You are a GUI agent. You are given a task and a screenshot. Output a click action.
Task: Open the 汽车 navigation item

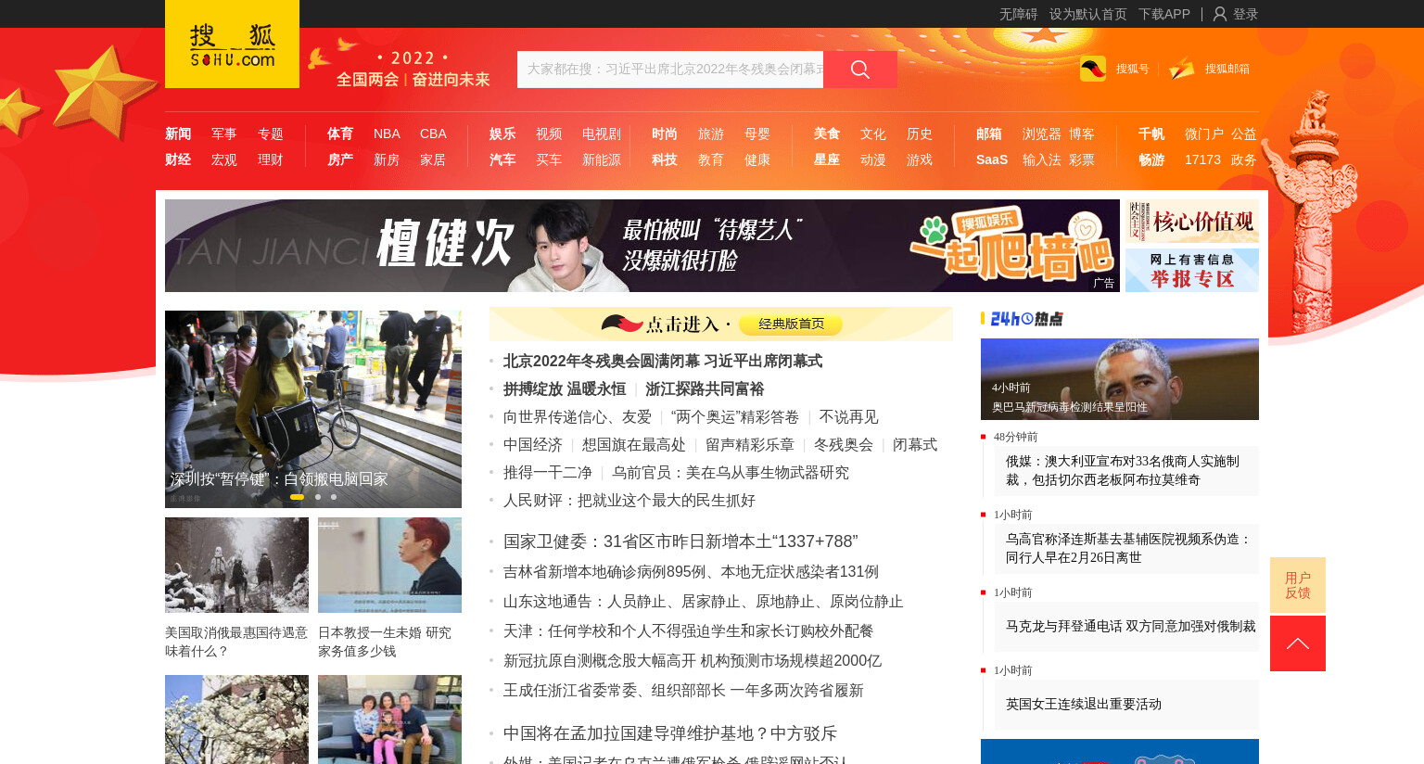click(x=502, y=159)
